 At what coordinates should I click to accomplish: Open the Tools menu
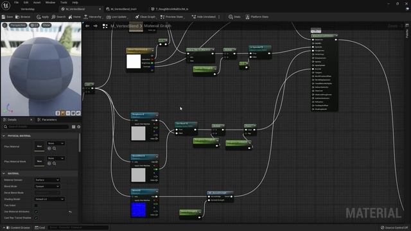tap(64, 3)
